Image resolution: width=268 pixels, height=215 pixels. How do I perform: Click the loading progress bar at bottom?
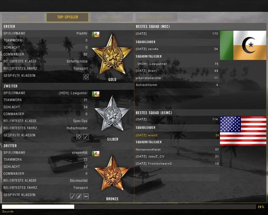coord(128,207)
